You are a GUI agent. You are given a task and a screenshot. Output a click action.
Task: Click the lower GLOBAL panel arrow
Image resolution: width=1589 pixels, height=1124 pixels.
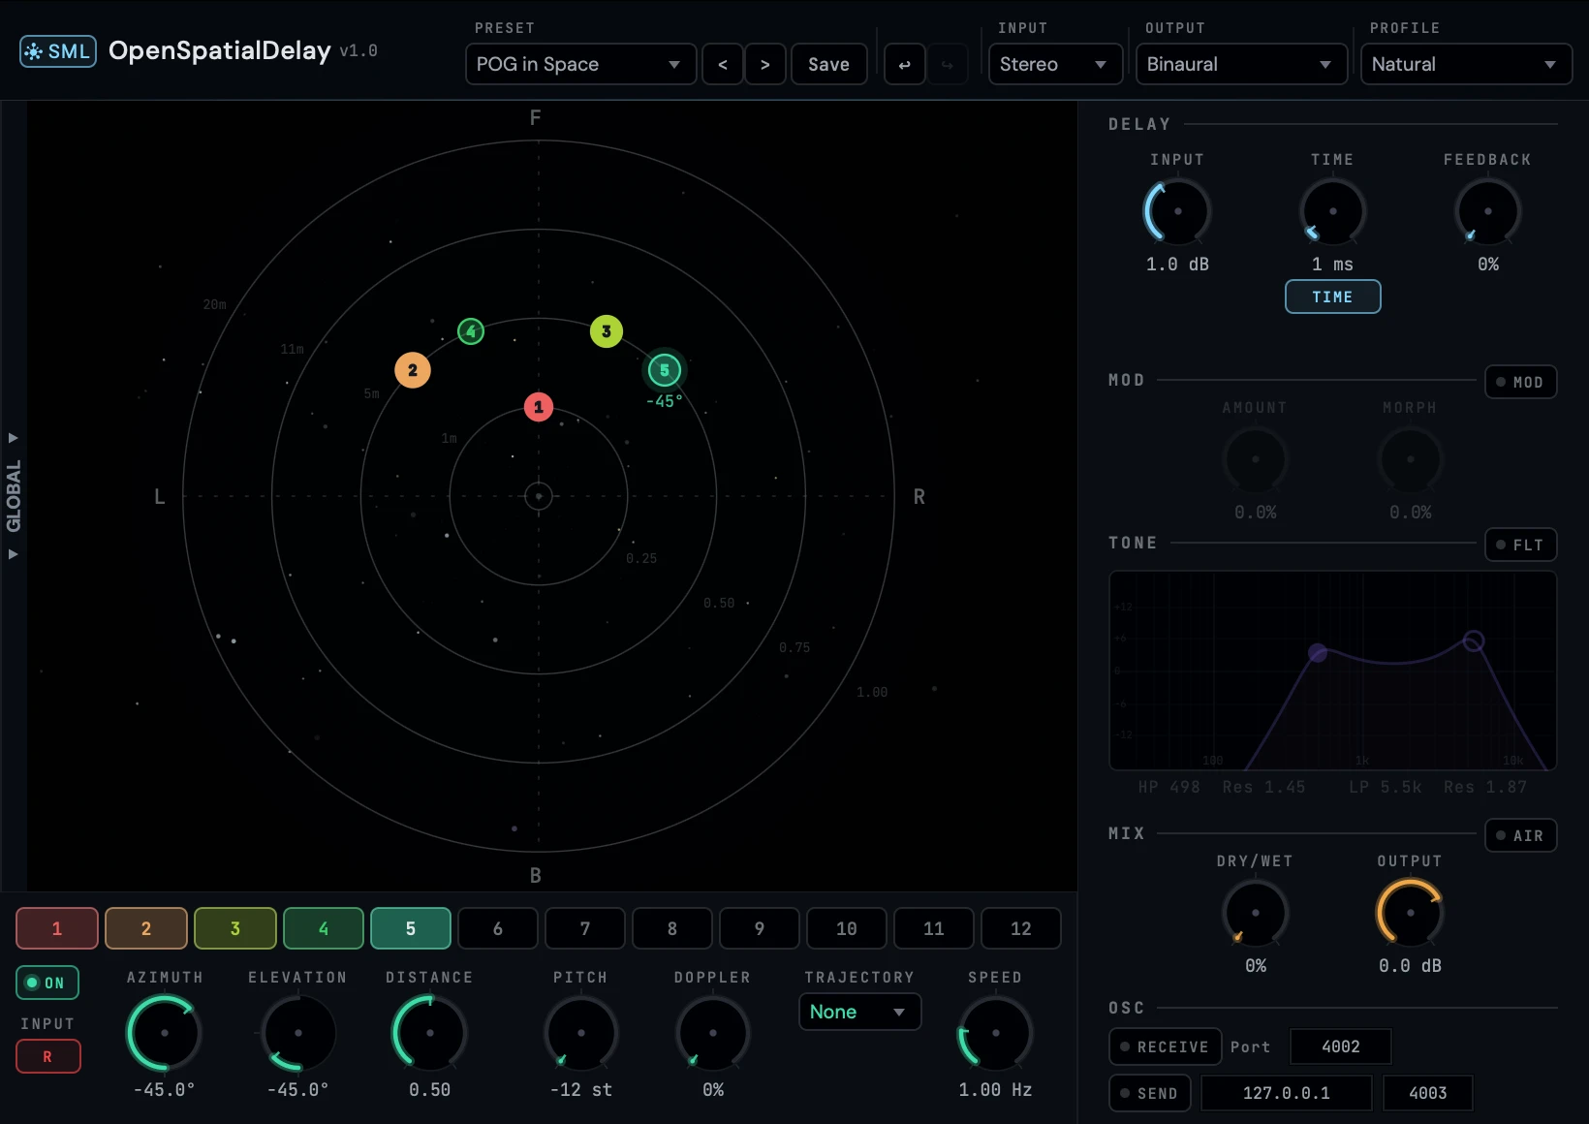pos(14,554)
